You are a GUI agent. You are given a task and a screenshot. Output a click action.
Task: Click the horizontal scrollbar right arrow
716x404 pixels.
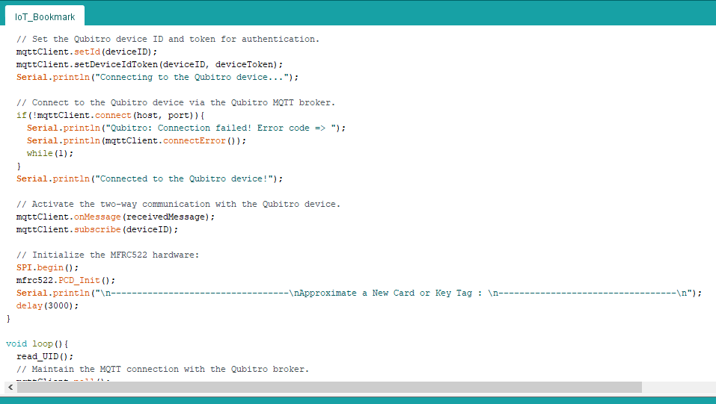coord(709,388)
